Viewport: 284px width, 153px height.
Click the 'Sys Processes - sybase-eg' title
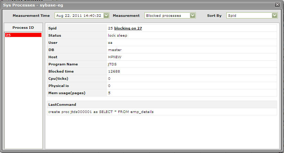point(33,5)
